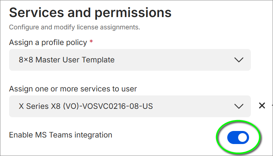Viewport: 273px width, 156px height.
Task: Remove the X Series X8 service assignment
Action: coord(262,106)
